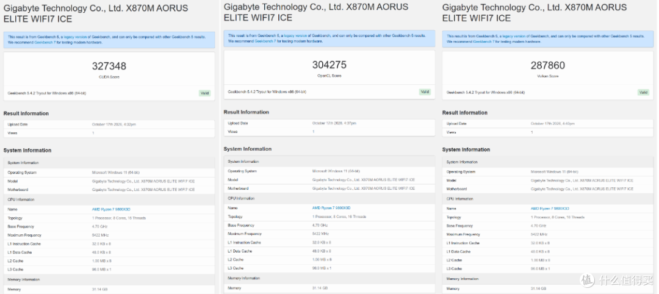Click 'Result Information' heading in OpenCL panel

(x=247, y=112)
